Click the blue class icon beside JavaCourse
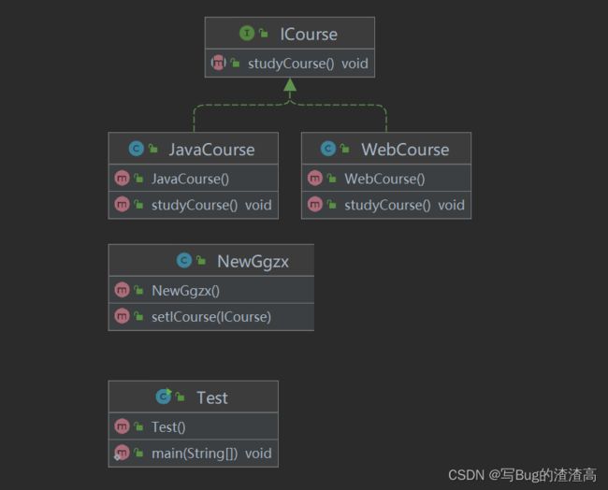608x490 pixels. pos(137,149)
